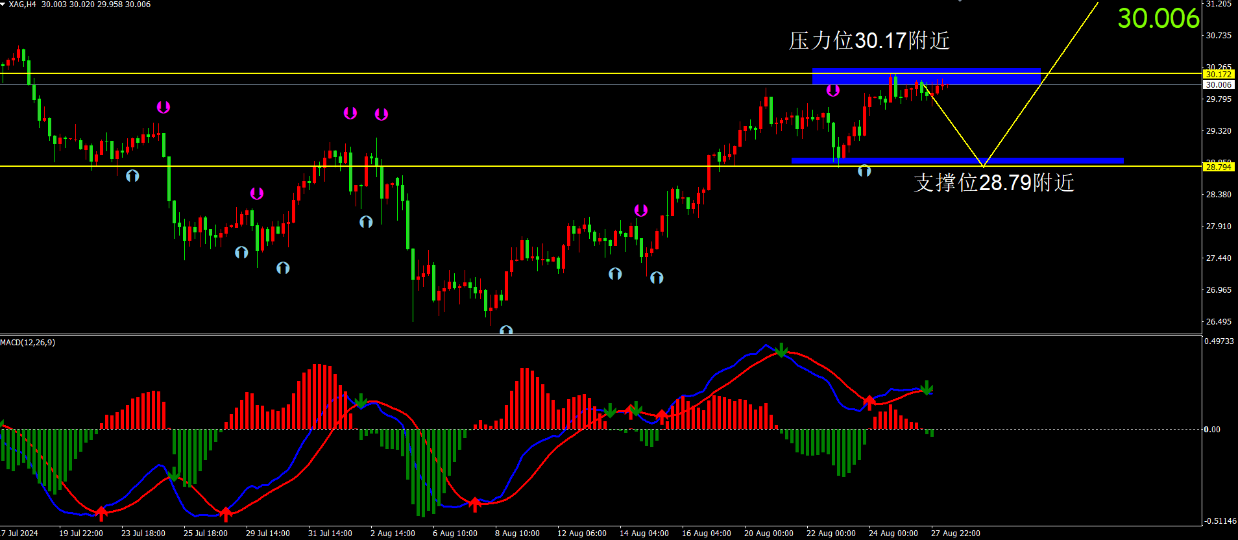Click the leftmost magenta sell arrow above 23 Jul candles

click(163, 107)
